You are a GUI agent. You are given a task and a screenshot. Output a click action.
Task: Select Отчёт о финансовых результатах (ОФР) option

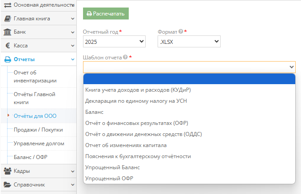(136, 123)
